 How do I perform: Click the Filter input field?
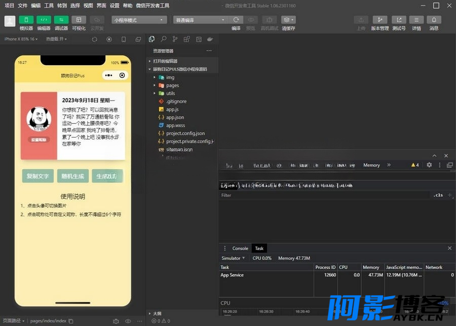(x=324, y=195)
